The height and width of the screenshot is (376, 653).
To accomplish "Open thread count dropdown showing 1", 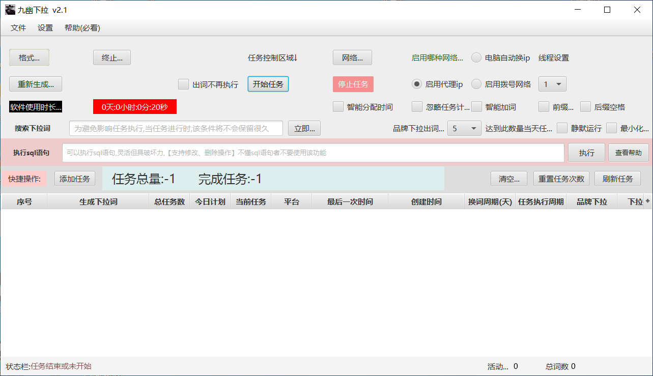I will coord(552,84).
